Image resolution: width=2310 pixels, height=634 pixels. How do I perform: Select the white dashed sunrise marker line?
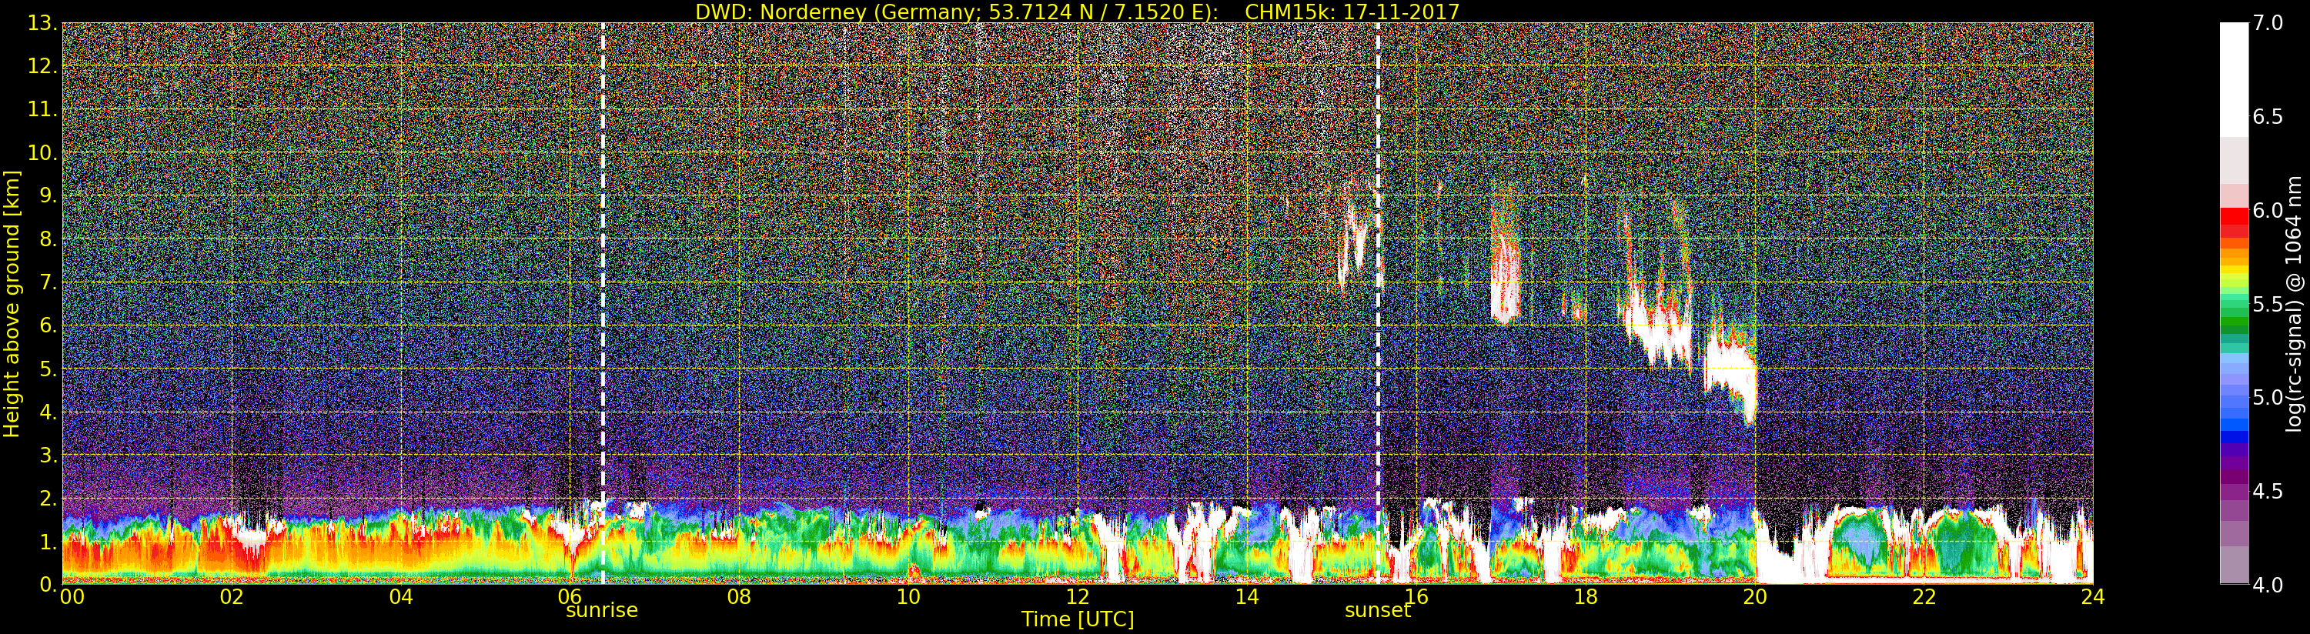[603, 304]
